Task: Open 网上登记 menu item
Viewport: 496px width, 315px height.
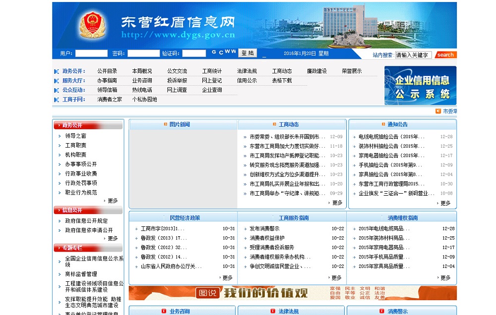Action: [212, 81]
